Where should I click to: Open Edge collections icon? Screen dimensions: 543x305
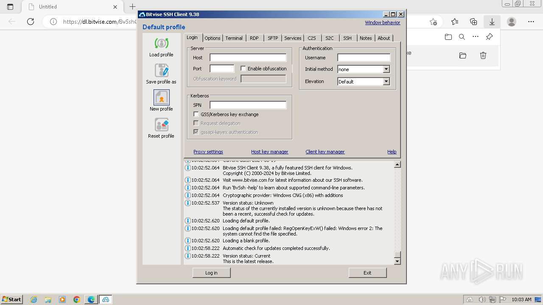click(473, 22)
